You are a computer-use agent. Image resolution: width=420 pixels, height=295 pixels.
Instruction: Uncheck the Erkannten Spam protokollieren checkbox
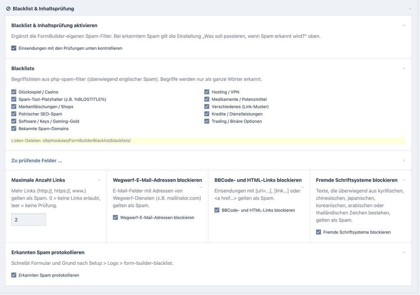tap(14, 275)
